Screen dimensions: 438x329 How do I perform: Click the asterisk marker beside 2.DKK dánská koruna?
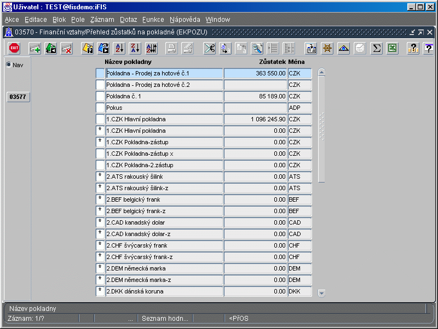pyautogui.click(x=100, y=291)
